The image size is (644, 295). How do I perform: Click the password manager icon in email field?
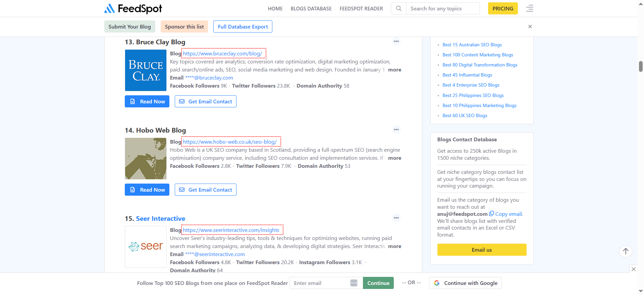click(354, 283)
